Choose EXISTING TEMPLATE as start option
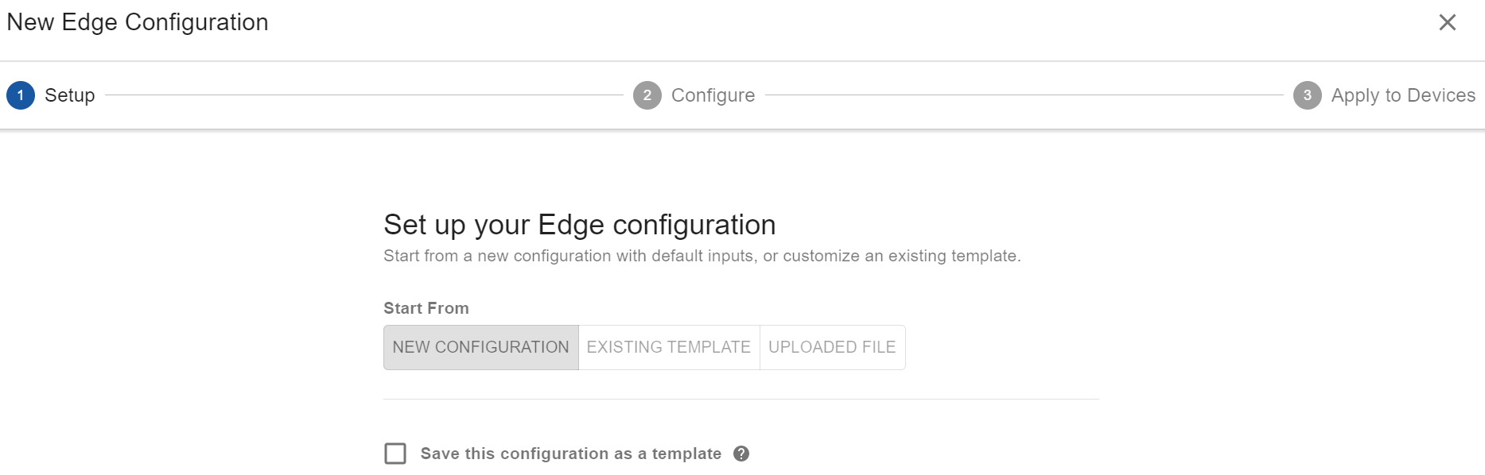The width and height of the screenshot is (1485, 475). coord(668,347)
